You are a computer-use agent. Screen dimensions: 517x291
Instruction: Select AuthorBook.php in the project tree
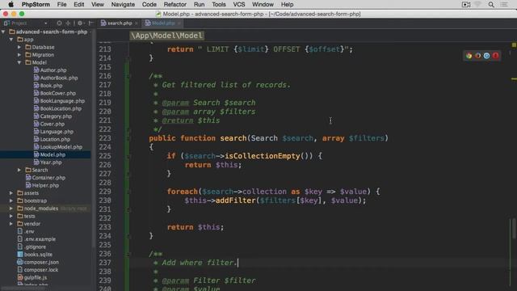pos(59,78)
